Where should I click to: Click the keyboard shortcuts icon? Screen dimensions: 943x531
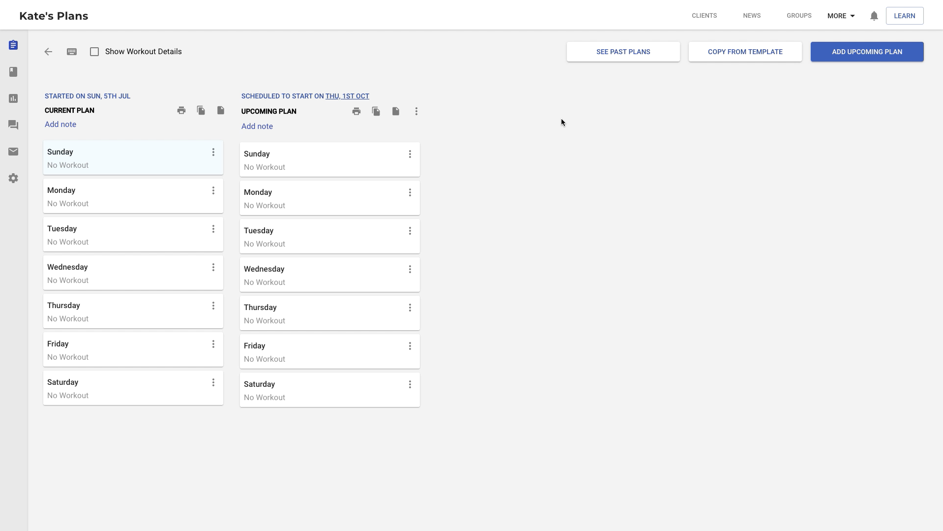pos(72,52)
